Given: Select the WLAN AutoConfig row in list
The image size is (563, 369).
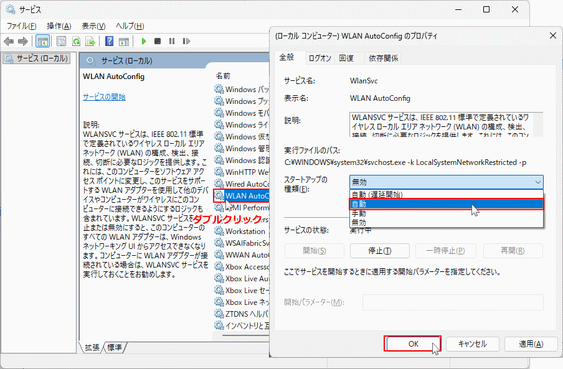Looking at the screenshot, I should pos(242,196).
